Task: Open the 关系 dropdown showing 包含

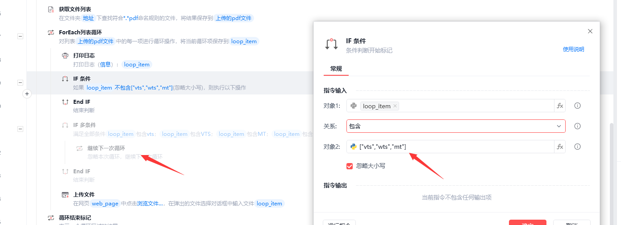Action: click(x=455, y=126)
